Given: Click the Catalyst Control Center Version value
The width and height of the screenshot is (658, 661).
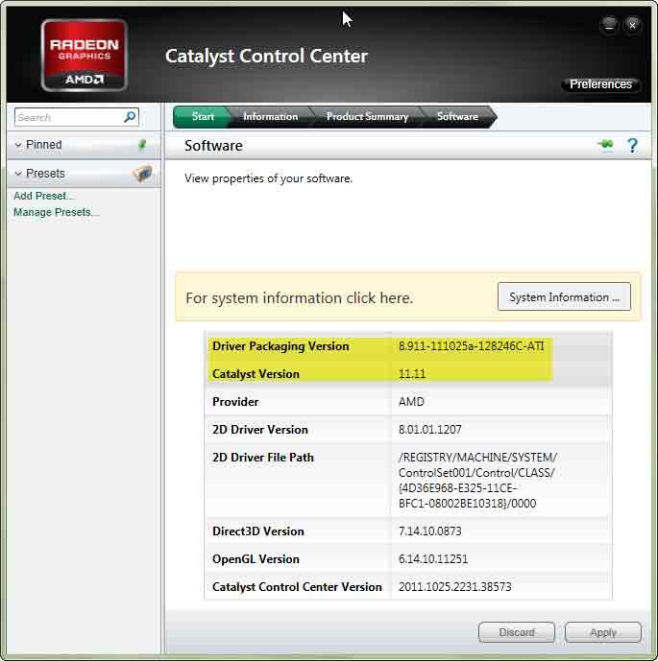Looking at the screenshot, I should 455,587.
